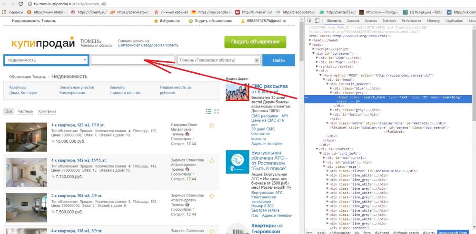Switch to the Application DevTools tab

(454, 20)
